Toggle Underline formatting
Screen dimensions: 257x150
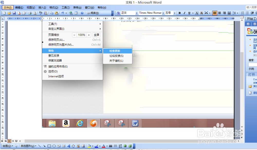pos(189,13)
